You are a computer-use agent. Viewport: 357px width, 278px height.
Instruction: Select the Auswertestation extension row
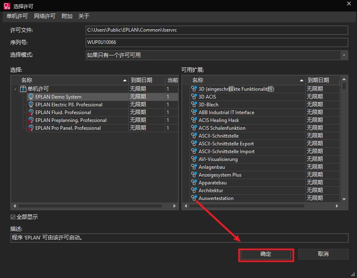point(216,198)
